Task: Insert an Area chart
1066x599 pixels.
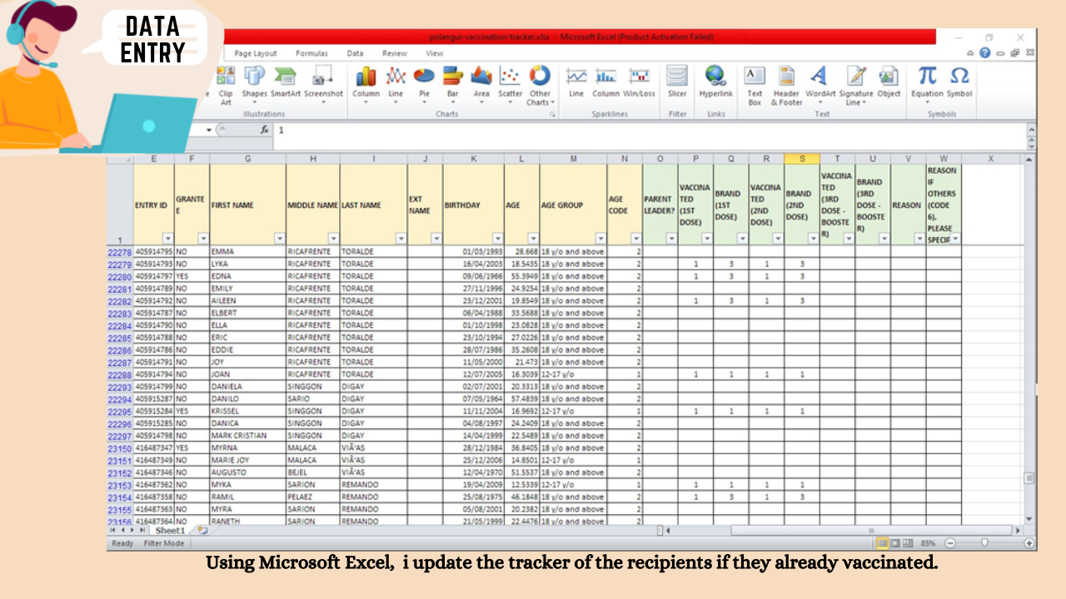Action: click(x=481, y=86)
